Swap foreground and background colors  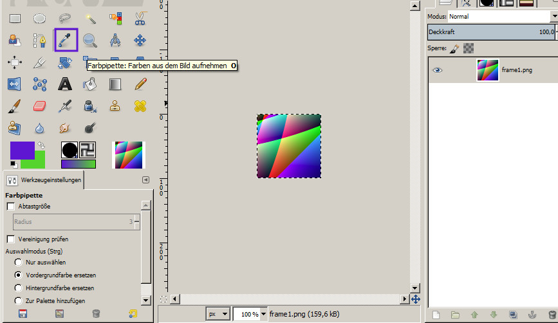pyautogui.click(x=41, y=145)
